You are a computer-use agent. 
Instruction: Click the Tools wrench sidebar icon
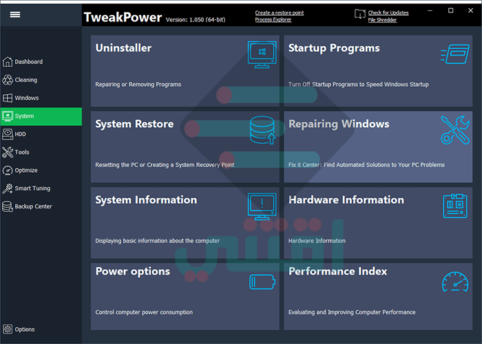(x=8, y=152)
